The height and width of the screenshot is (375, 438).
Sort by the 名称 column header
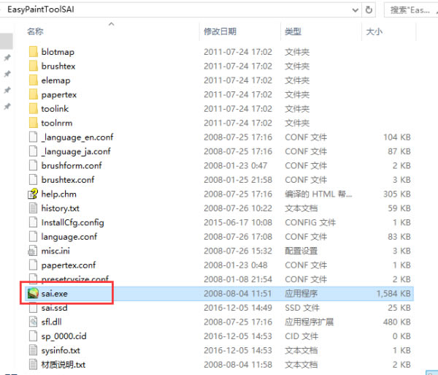click(35, 31)
